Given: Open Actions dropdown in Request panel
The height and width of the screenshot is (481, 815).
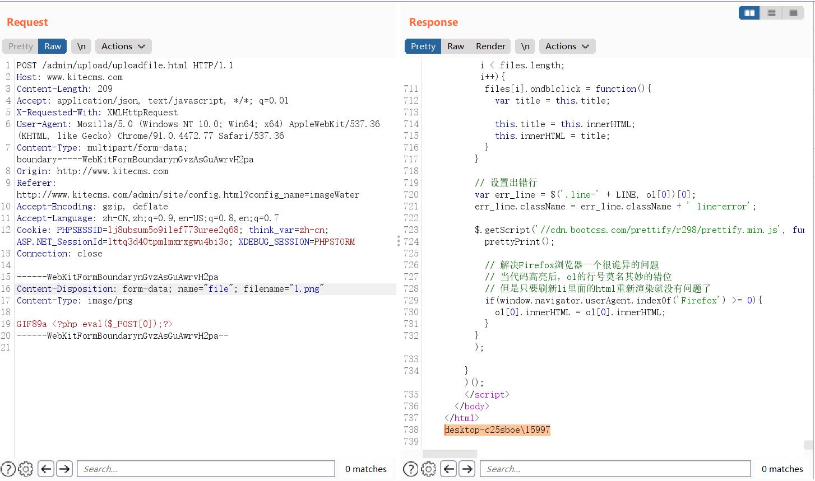Looking at the screenshot, I should [x=123, y=46].
